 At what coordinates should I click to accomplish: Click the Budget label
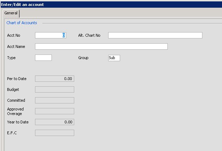pyautogui.click(x=13, y=89)
